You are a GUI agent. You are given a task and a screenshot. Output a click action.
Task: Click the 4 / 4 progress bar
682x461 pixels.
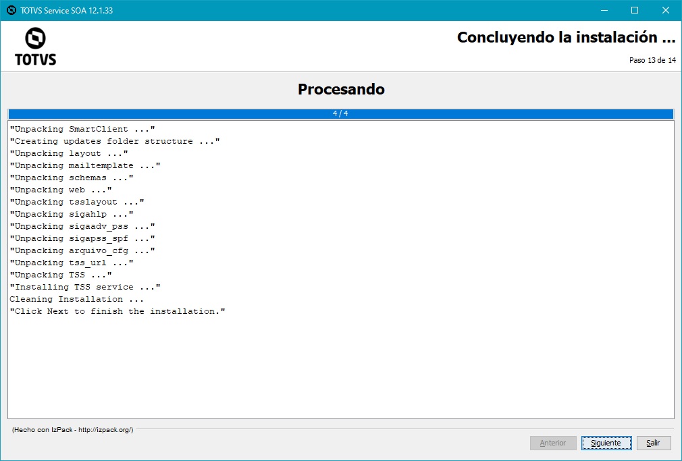click(340, 113)
